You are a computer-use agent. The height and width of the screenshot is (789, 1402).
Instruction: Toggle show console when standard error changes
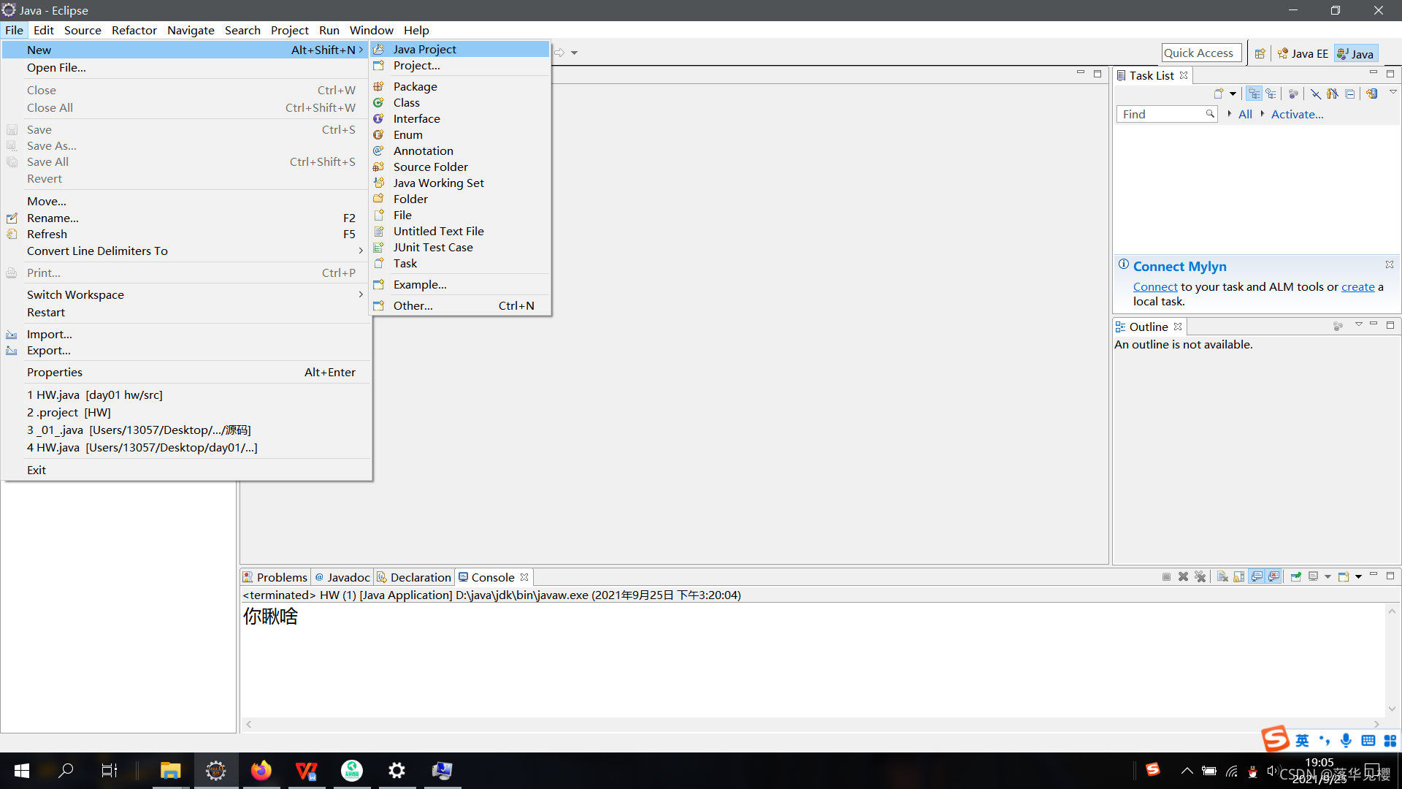(1273, 576)
